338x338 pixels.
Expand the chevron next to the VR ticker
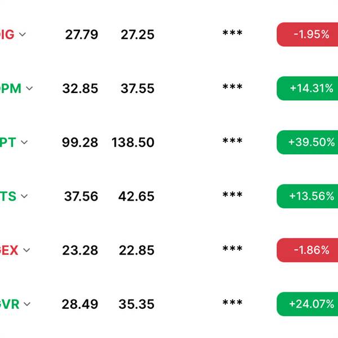27,304
